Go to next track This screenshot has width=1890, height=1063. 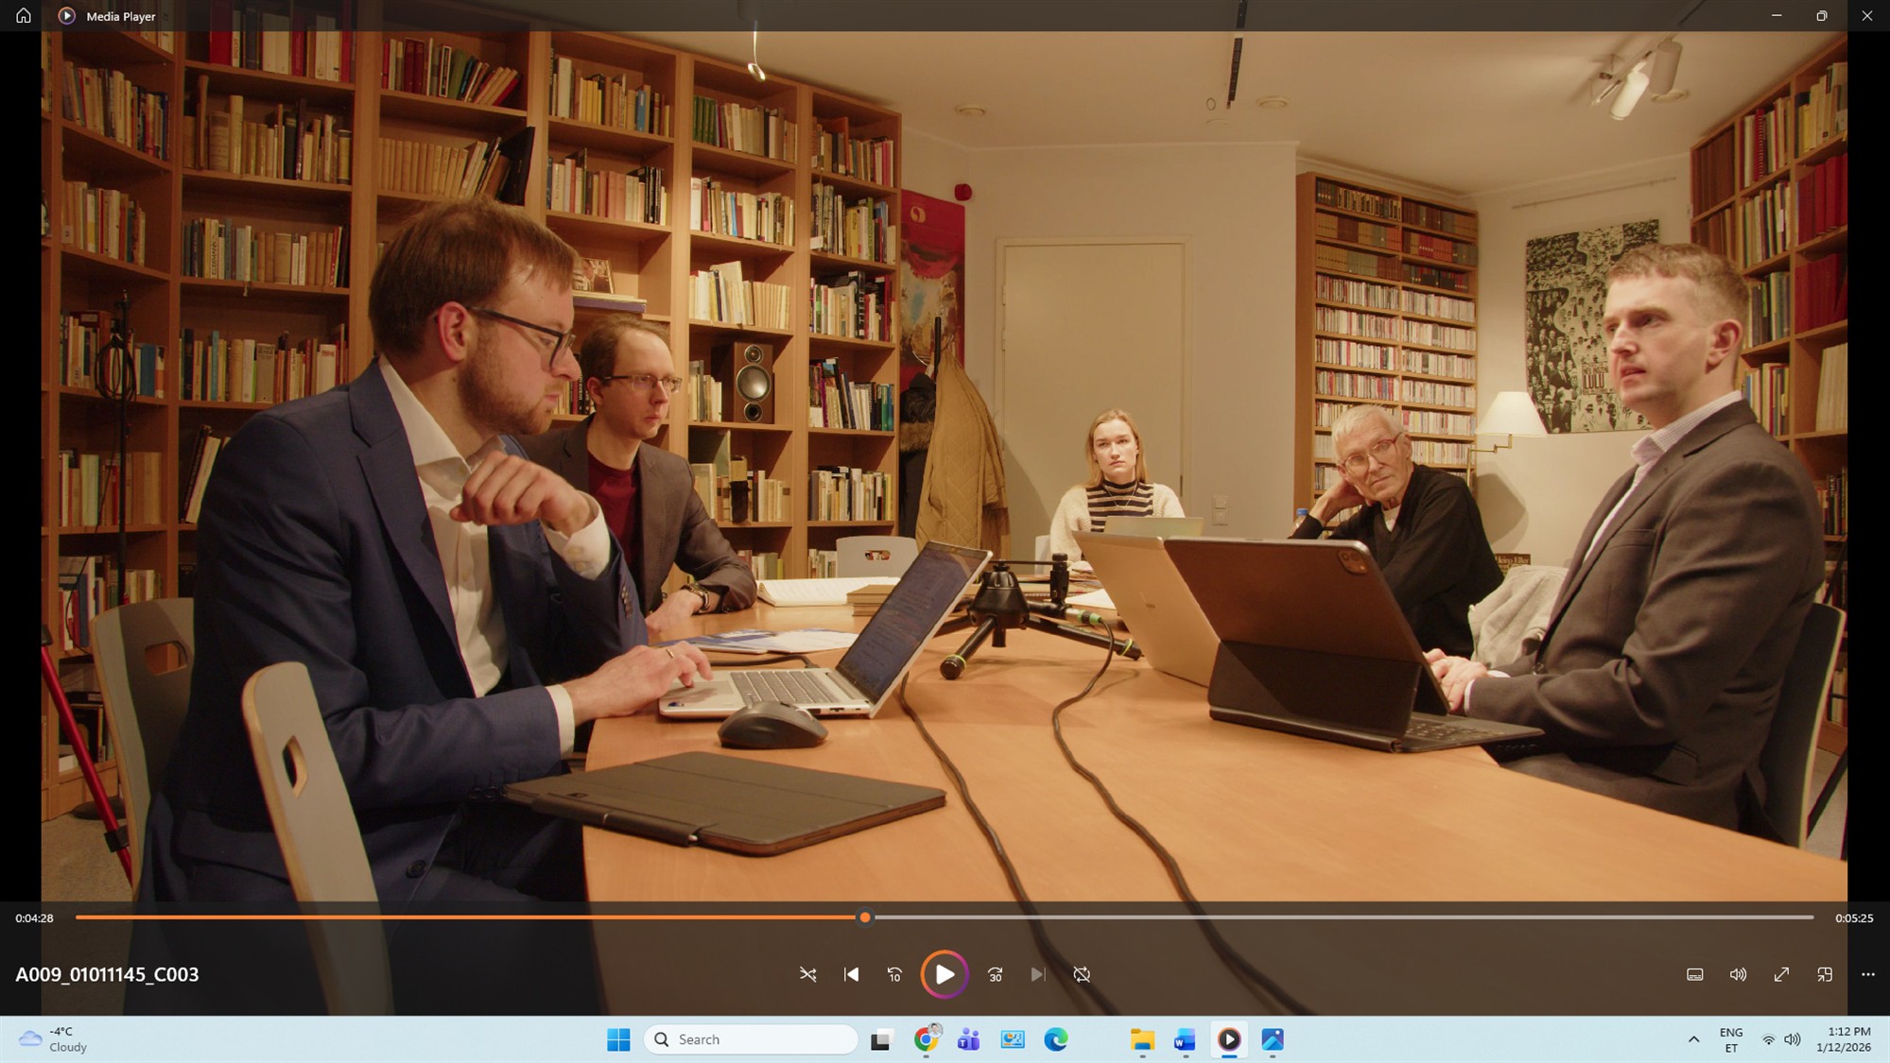pos(1038,974)
